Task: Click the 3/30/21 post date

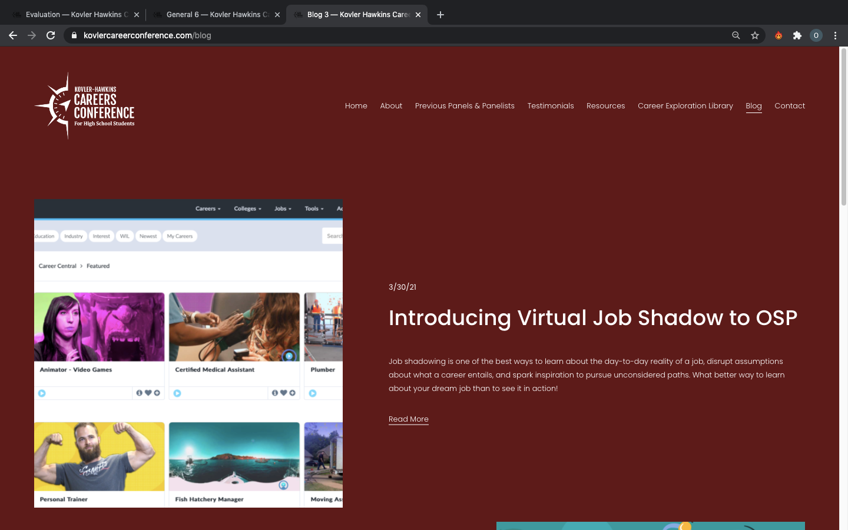Action: (402, 287)
